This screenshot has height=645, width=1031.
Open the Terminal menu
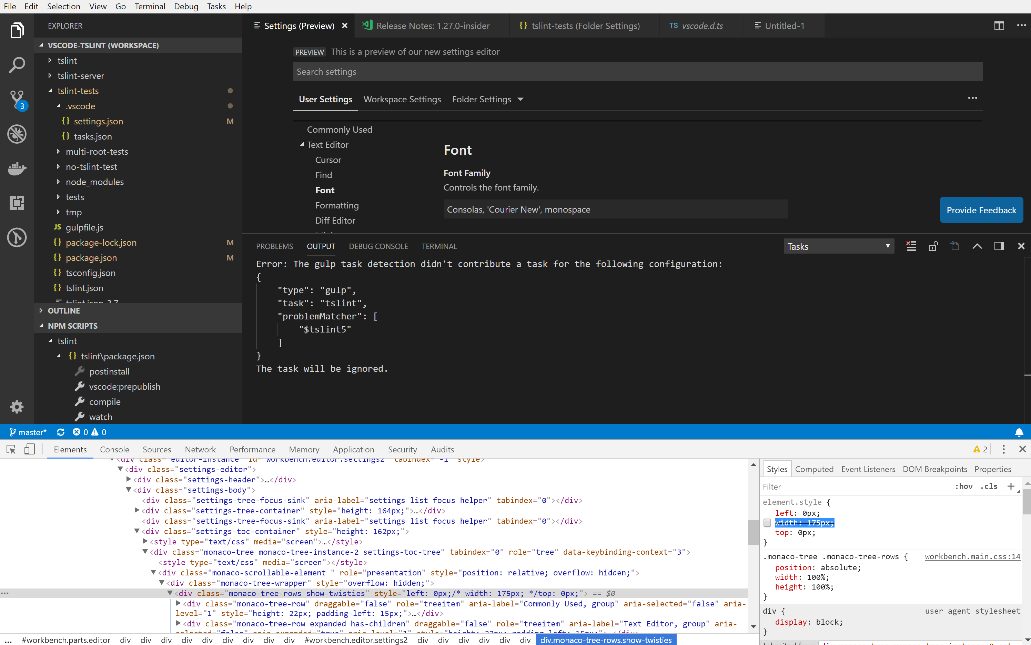(x=150, y=7)
